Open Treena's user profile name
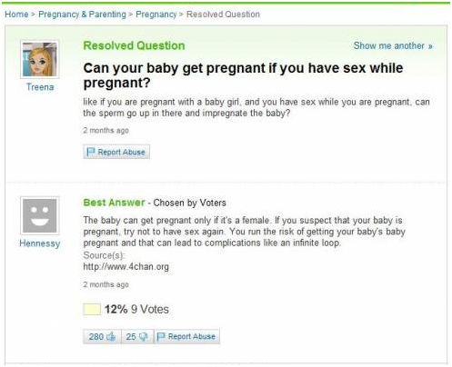This screenshot has height=367, width=452. 40,87
